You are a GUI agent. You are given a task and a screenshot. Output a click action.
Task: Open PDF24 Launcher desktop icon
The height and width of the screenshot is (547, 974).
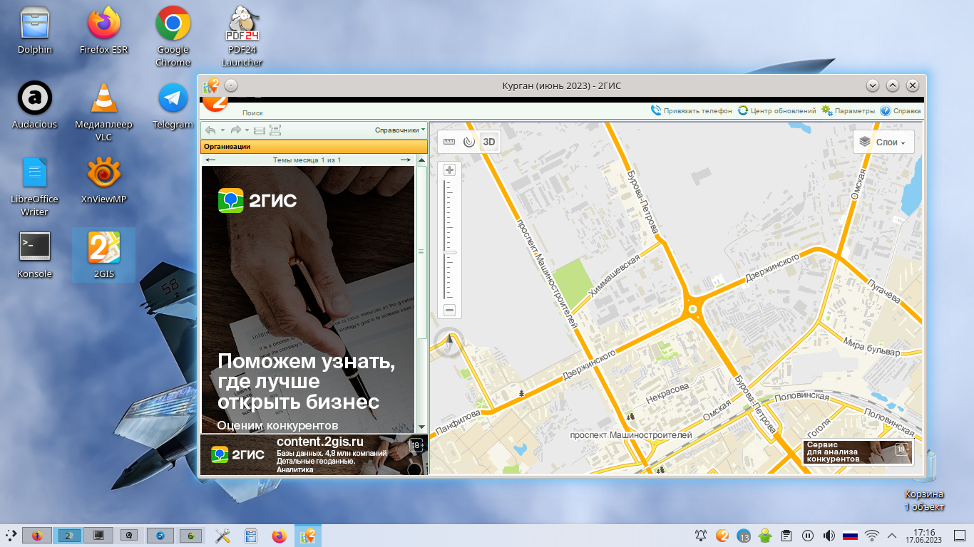tap(242, 37)
